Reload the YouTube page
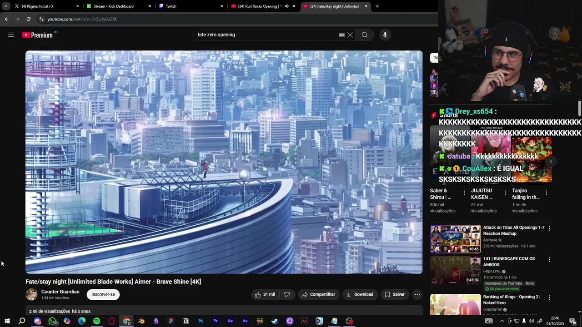The image size is (582, 327). coord(28,19)
